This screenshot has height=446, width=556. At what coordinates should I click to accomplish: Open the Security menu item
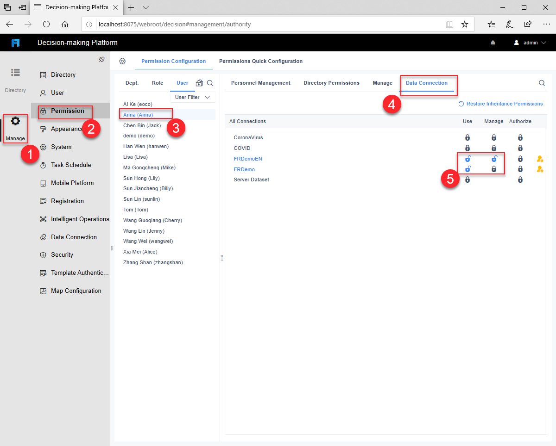(70, 254)
